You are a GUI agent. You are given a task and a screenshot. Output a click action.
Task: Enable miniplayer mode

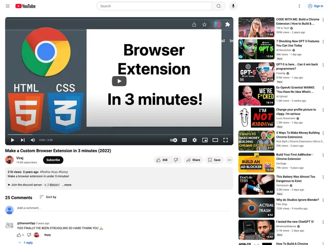[205, 140]
